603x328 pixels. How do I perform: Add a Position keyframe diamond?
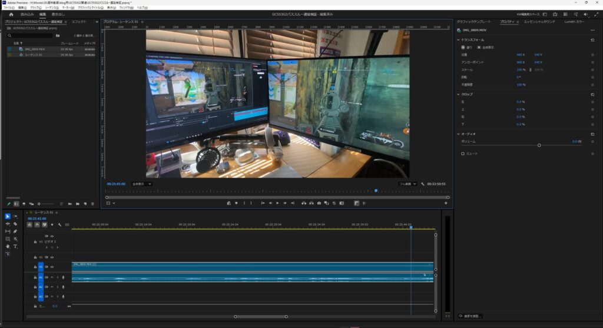592,55
